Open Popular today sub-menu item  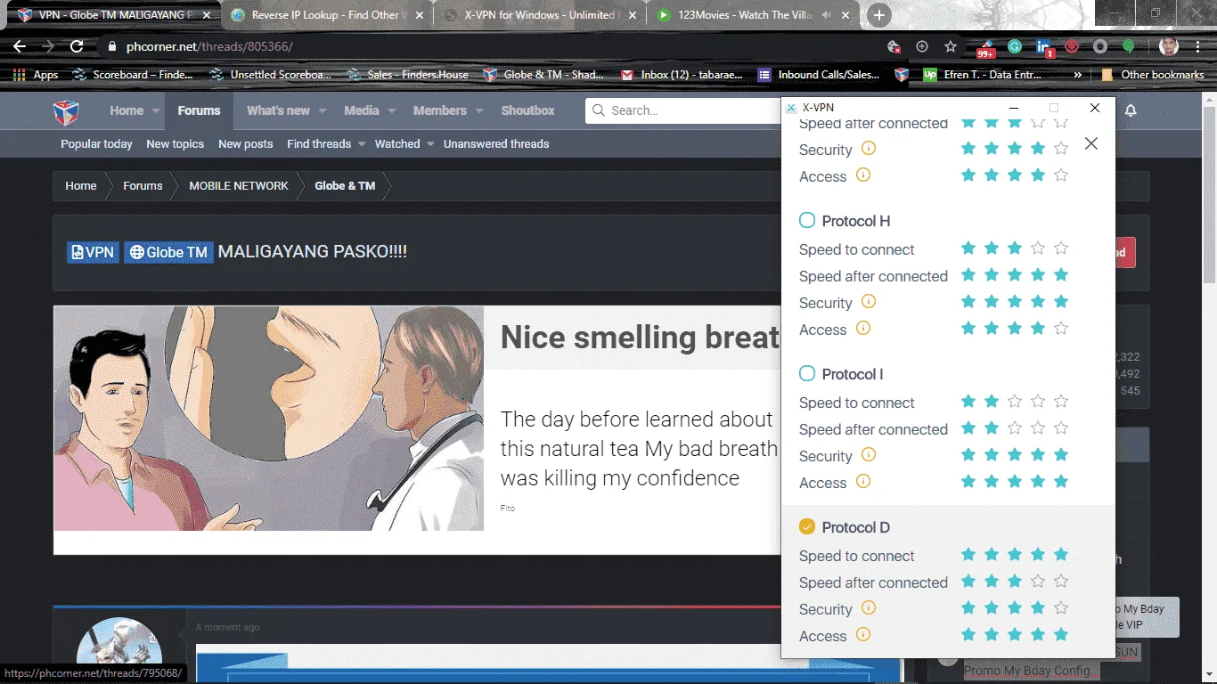tap(96, 143)
